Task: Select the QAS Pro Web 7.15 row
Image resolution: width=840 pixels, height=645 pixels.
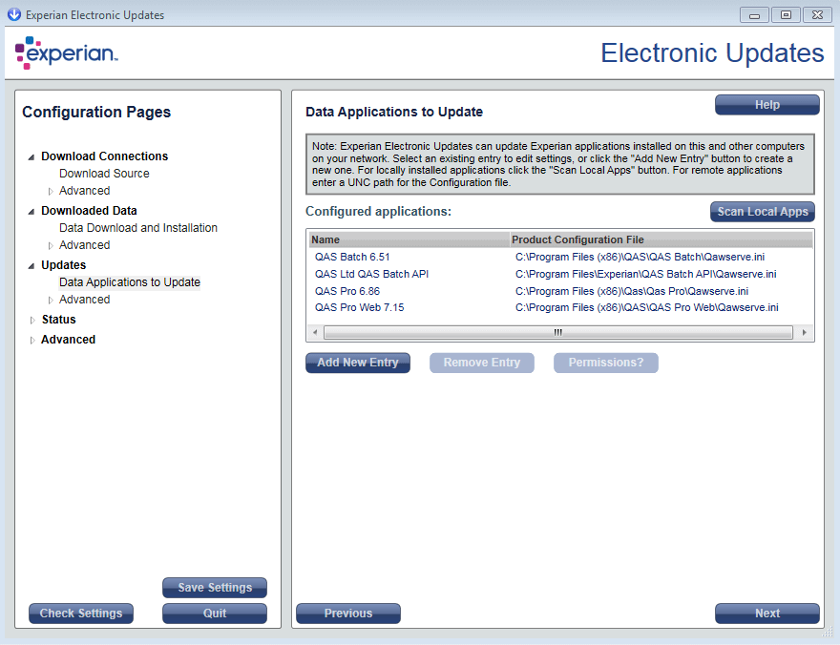Action: click(359, 307)
